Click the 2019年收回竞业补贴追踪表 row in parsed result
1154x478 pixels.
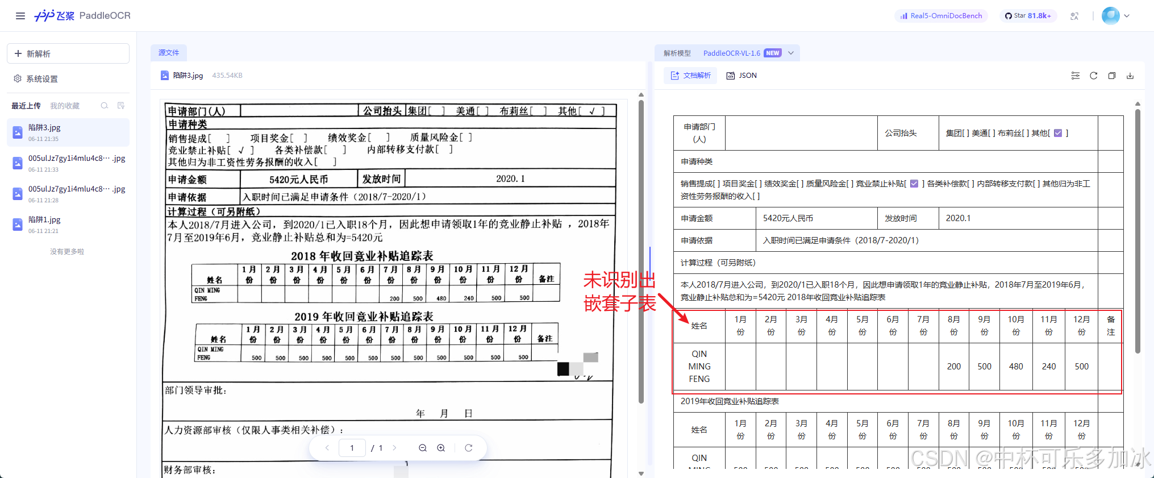pyautogui.click(x=885, y=401)
